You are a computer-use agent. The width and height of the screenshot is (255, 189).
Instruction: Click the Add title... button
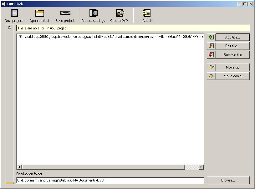click(232, 37)
